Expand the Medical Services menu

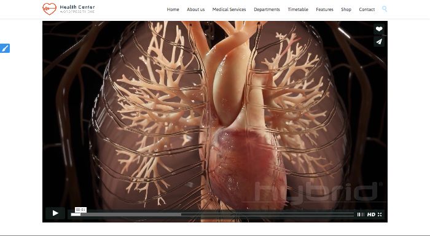coord(229,9)
